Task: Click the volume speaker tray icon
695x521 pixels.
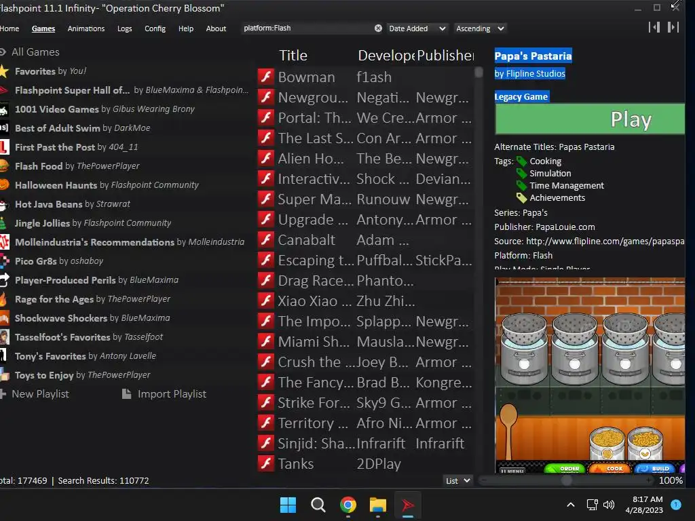Action: 609,505
